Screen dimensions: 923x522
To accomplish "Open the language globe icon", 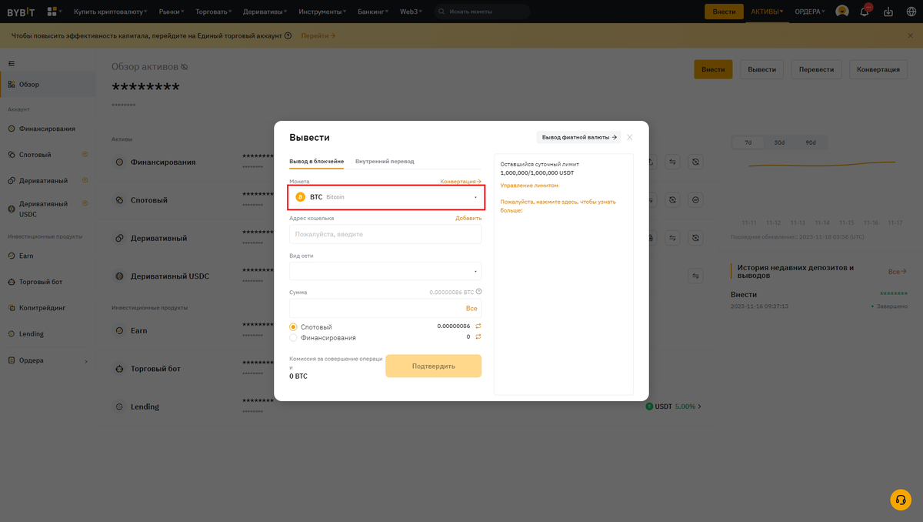I will [911, 12].
